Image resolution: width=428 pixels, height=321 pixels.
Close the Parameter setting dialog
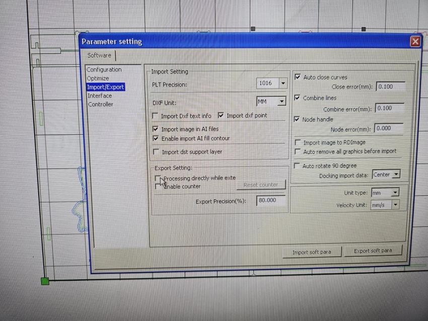coord(415,42)
